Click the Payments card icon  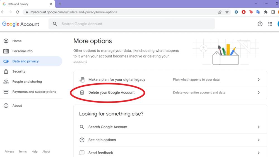coord(6,92)
